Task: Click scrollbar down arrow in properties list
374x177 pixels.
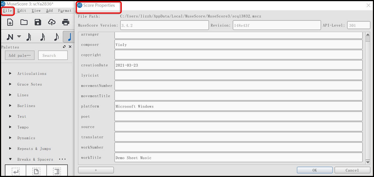Action: [x=368, y=162]
